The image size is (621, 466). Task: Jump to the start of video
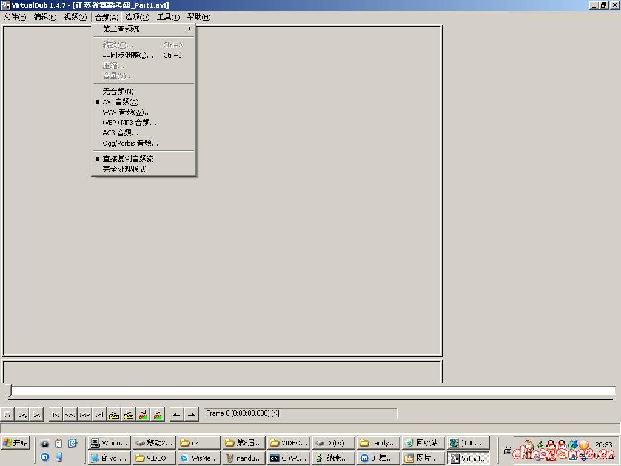(56, 415)
